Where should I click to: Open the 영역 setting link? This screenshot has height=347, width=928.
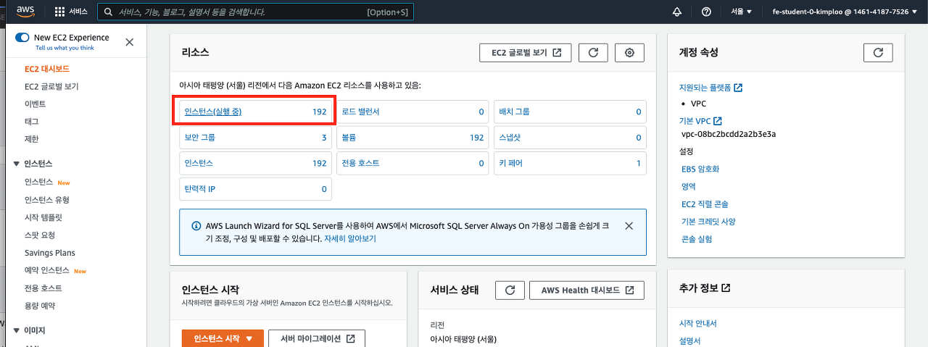point(689,186)
